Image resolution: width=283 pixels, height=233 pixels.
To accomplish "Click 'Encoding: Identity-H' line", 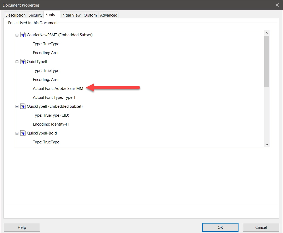I will click(51, 124).
